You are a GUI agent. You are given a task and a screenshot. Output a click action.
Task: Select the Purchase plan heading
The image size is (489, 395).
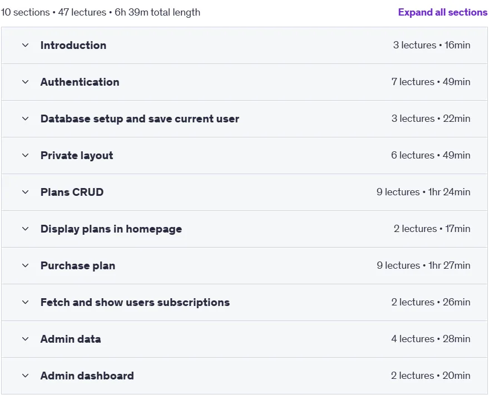coord(78,265)
